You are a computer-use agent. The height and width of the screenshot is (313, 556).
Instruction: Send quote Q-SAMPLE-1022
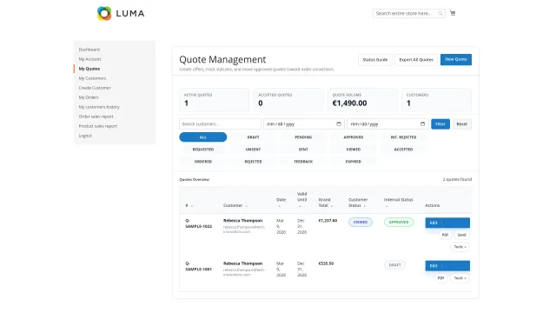[x=461, y=235]
